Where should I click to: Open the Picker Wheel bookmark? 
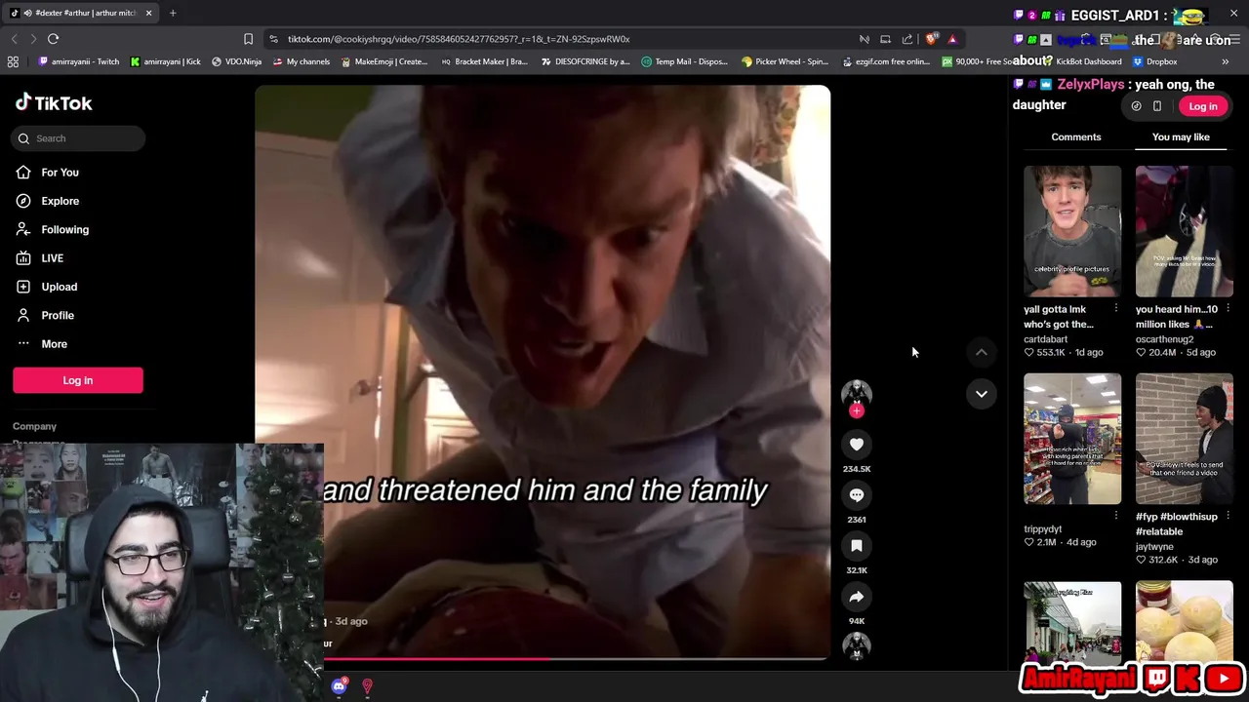tap(786, 61)
